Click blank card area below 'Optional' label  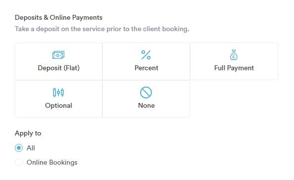pyautogui.click(x=58, y=114)
